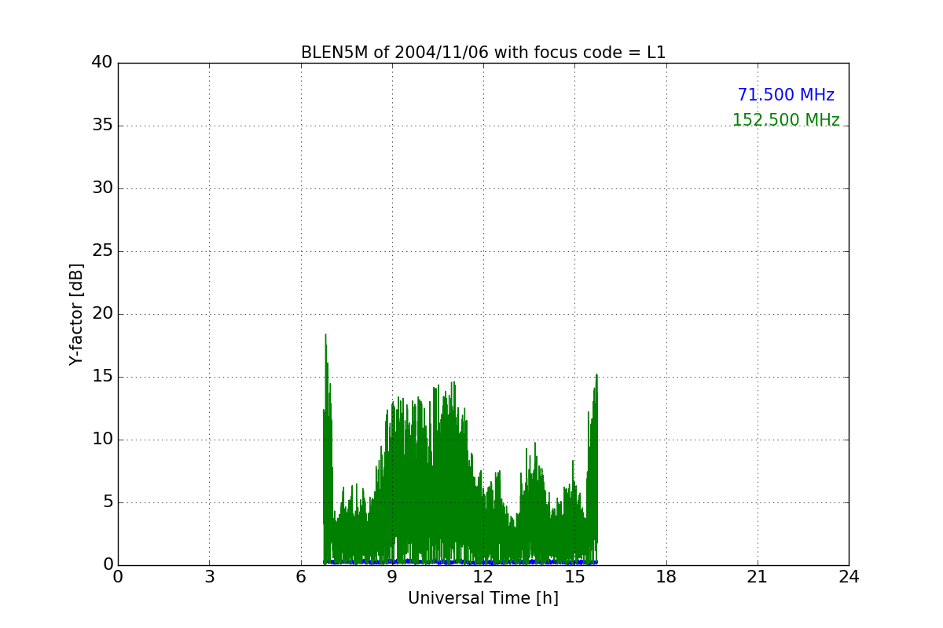Viewport: 943px width, 628px height.
Task: Click the x-axis tick label 6
Action: click(301, 577)
